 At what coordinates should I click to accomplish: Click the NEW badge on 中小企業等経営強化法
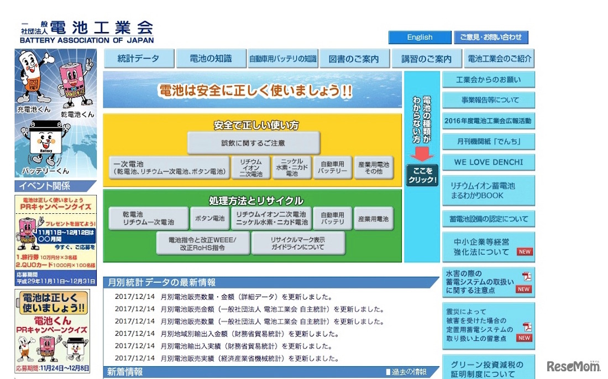(524, 252)
